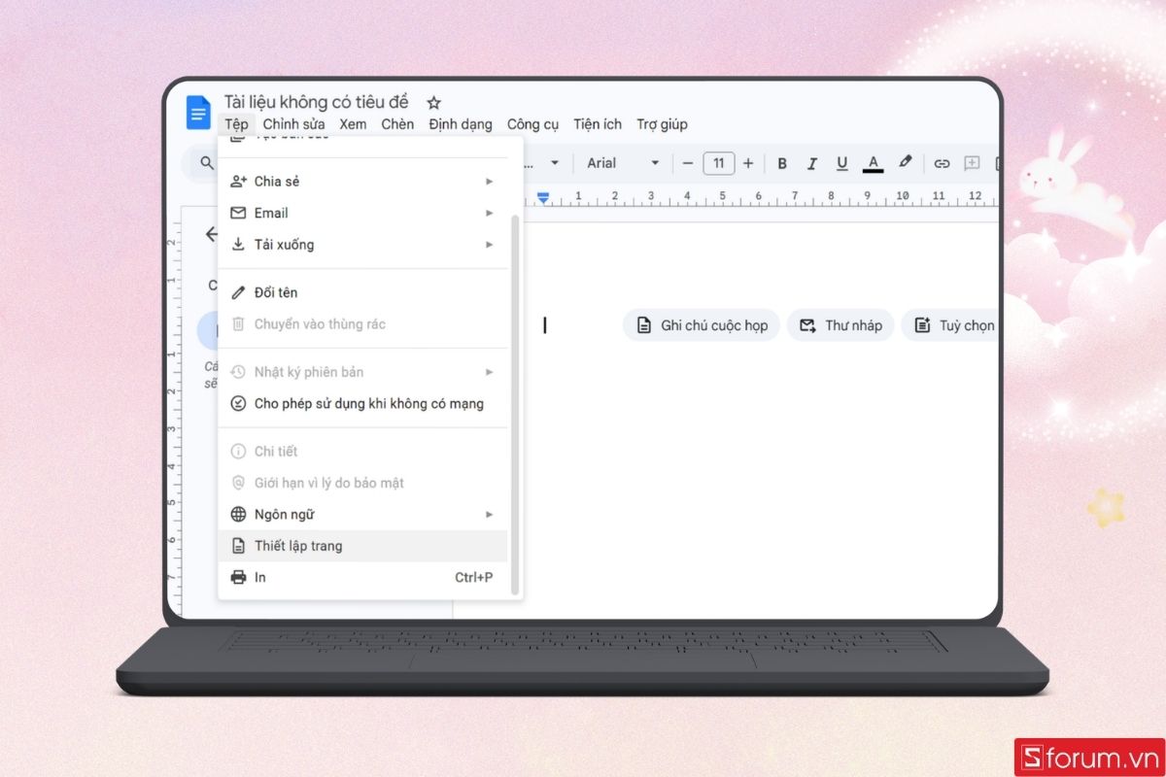Expand the Tải xuống submenu
Image resolution: width=1166 pixels, height=777 pixels.
tap(361, 245)
